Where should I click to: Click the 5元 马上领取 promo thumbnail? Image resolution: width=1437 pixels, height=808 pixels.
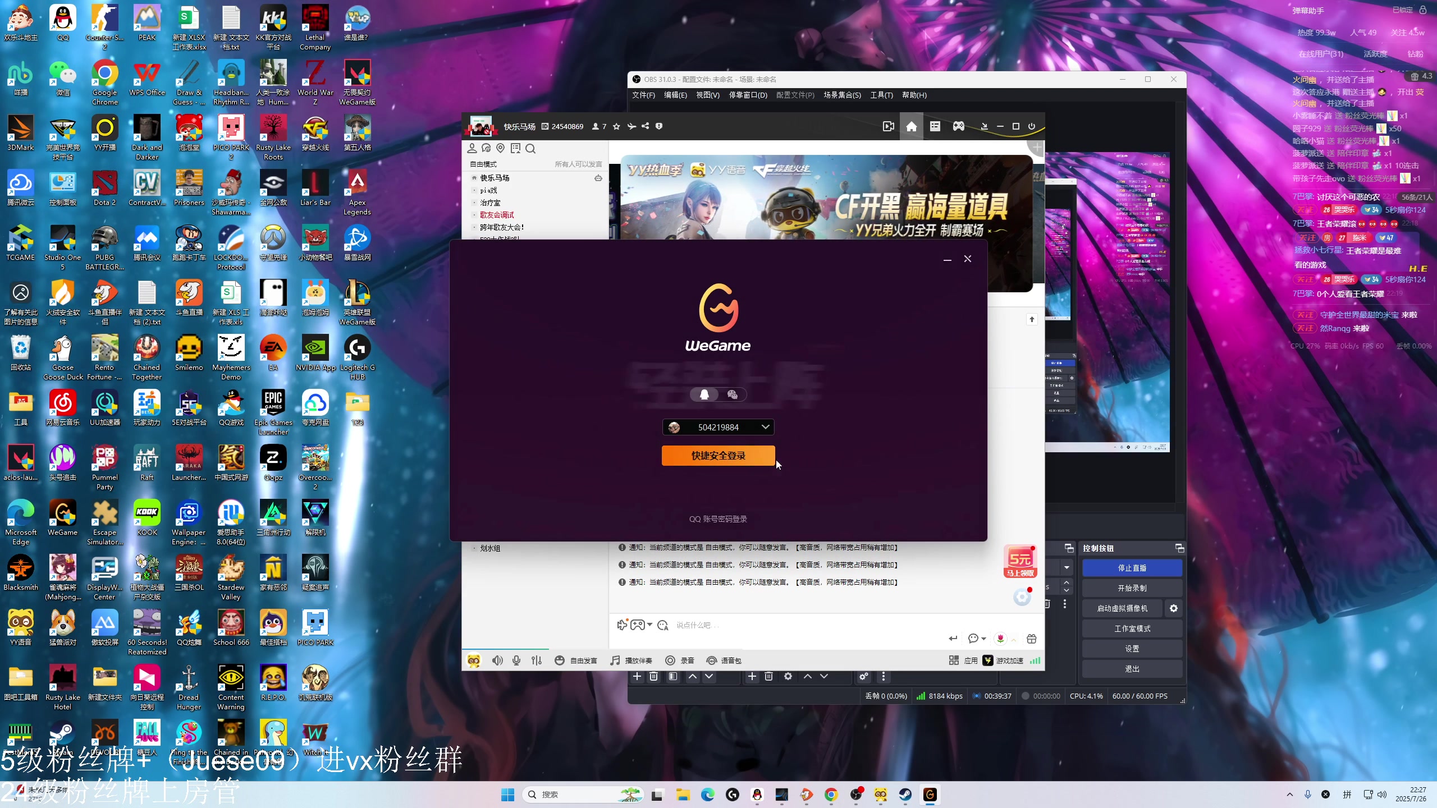click(x=1020, y=561)
